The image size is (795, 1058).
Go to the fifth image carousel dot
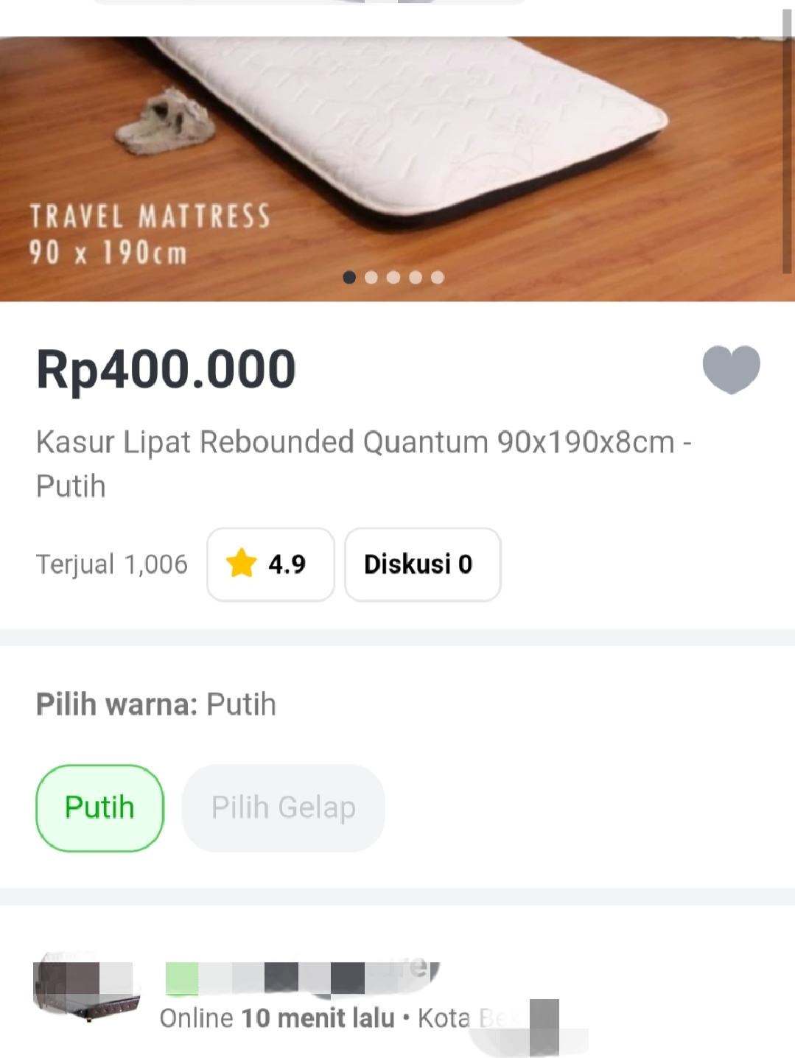[438, 277]
